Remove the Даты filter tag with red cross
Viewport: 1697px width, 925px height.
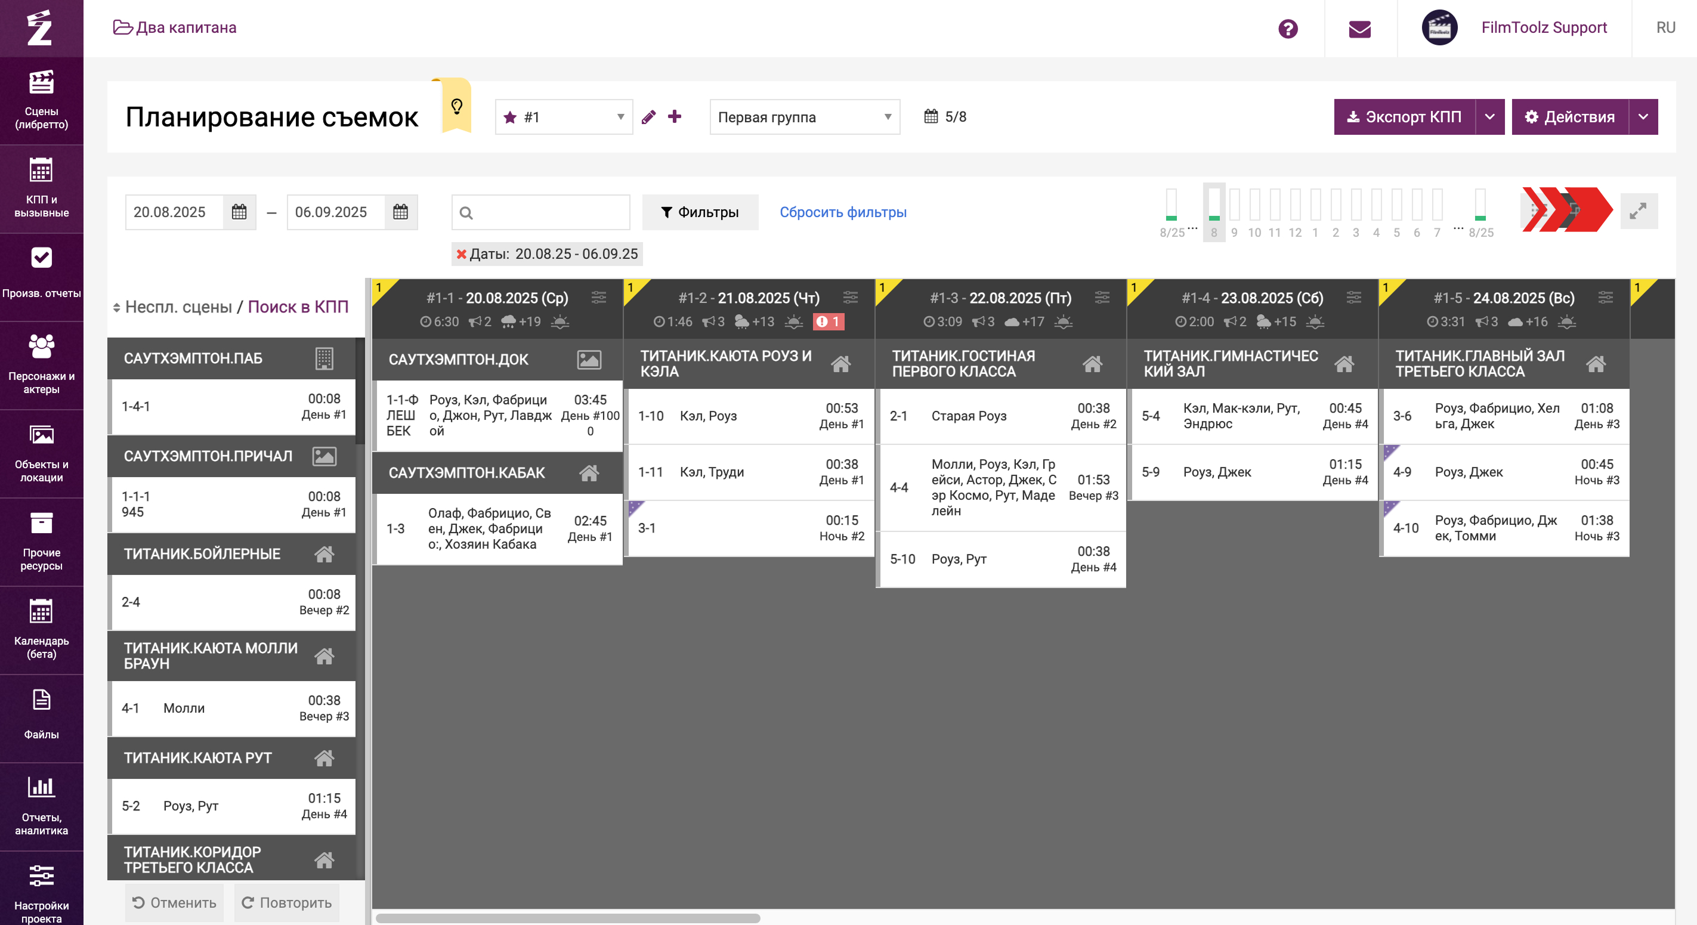point(461,254)
